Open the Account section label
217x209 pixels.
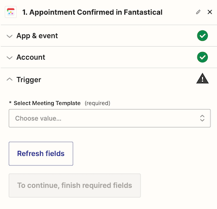tap(31, 58)
